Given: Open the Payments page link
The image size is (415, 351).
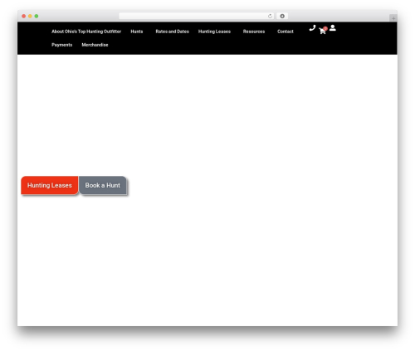Looking at the screenshot, I should tap(62, 45).
